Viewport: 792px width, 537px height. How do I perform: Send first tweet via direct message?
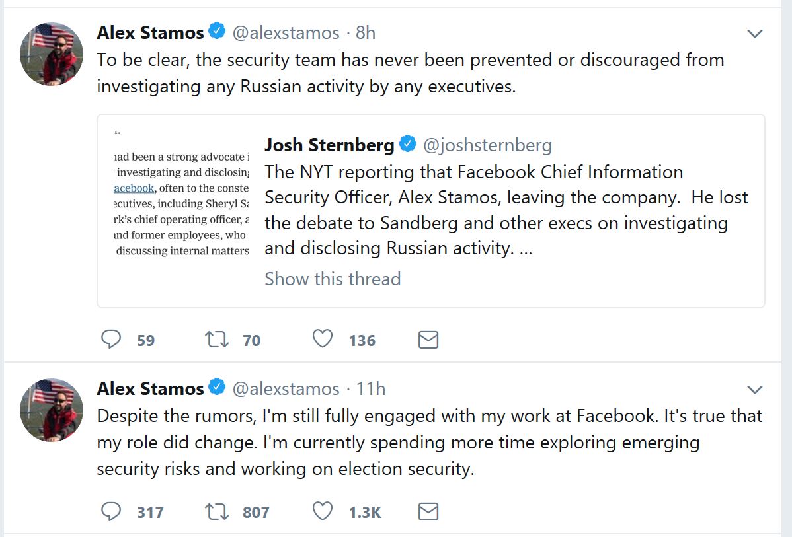pyautogui.click(x=428, y=340)
